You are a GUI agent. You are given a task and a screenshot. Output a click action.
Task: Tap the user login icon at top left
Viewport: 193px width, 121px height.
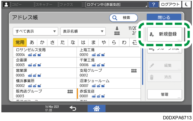point(6,4)
